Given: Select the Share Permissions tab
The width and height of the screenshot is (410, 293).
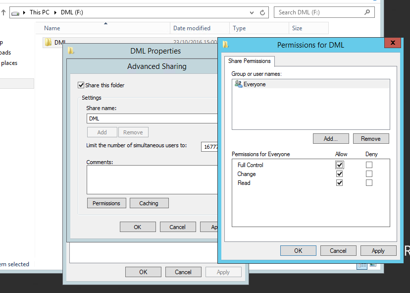Looking at the screenshot, I should coord(250,61).
